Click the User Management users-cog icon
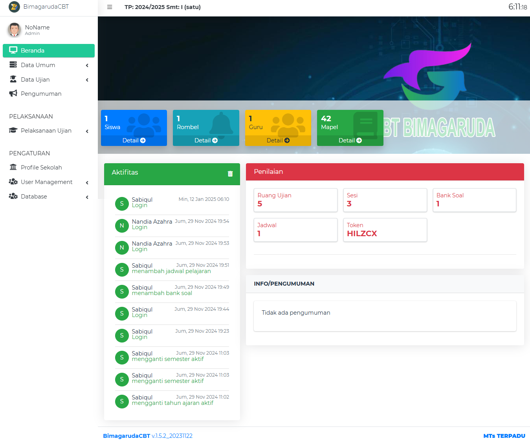The image size is (530, 441). [13, 182]
